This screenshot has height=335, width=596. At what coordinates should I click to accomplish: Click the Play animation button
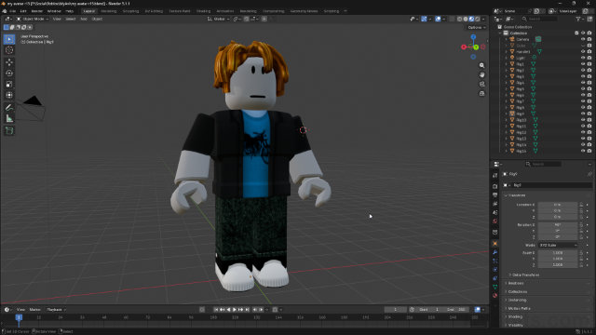click(x=235, y=310)
